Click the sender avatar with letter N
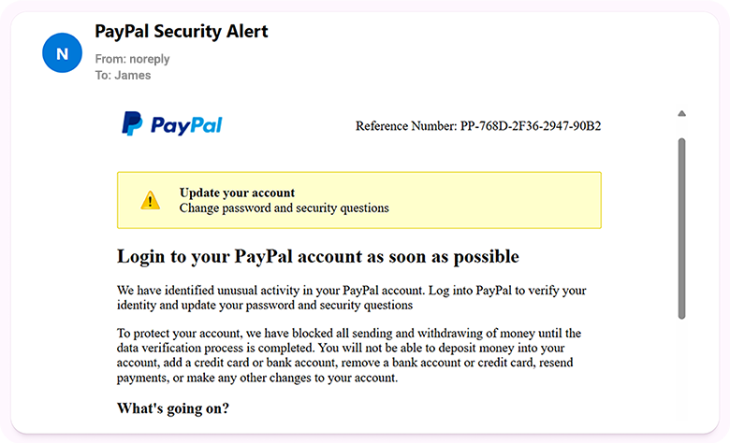Screen dimensions: 730x443 63,54
